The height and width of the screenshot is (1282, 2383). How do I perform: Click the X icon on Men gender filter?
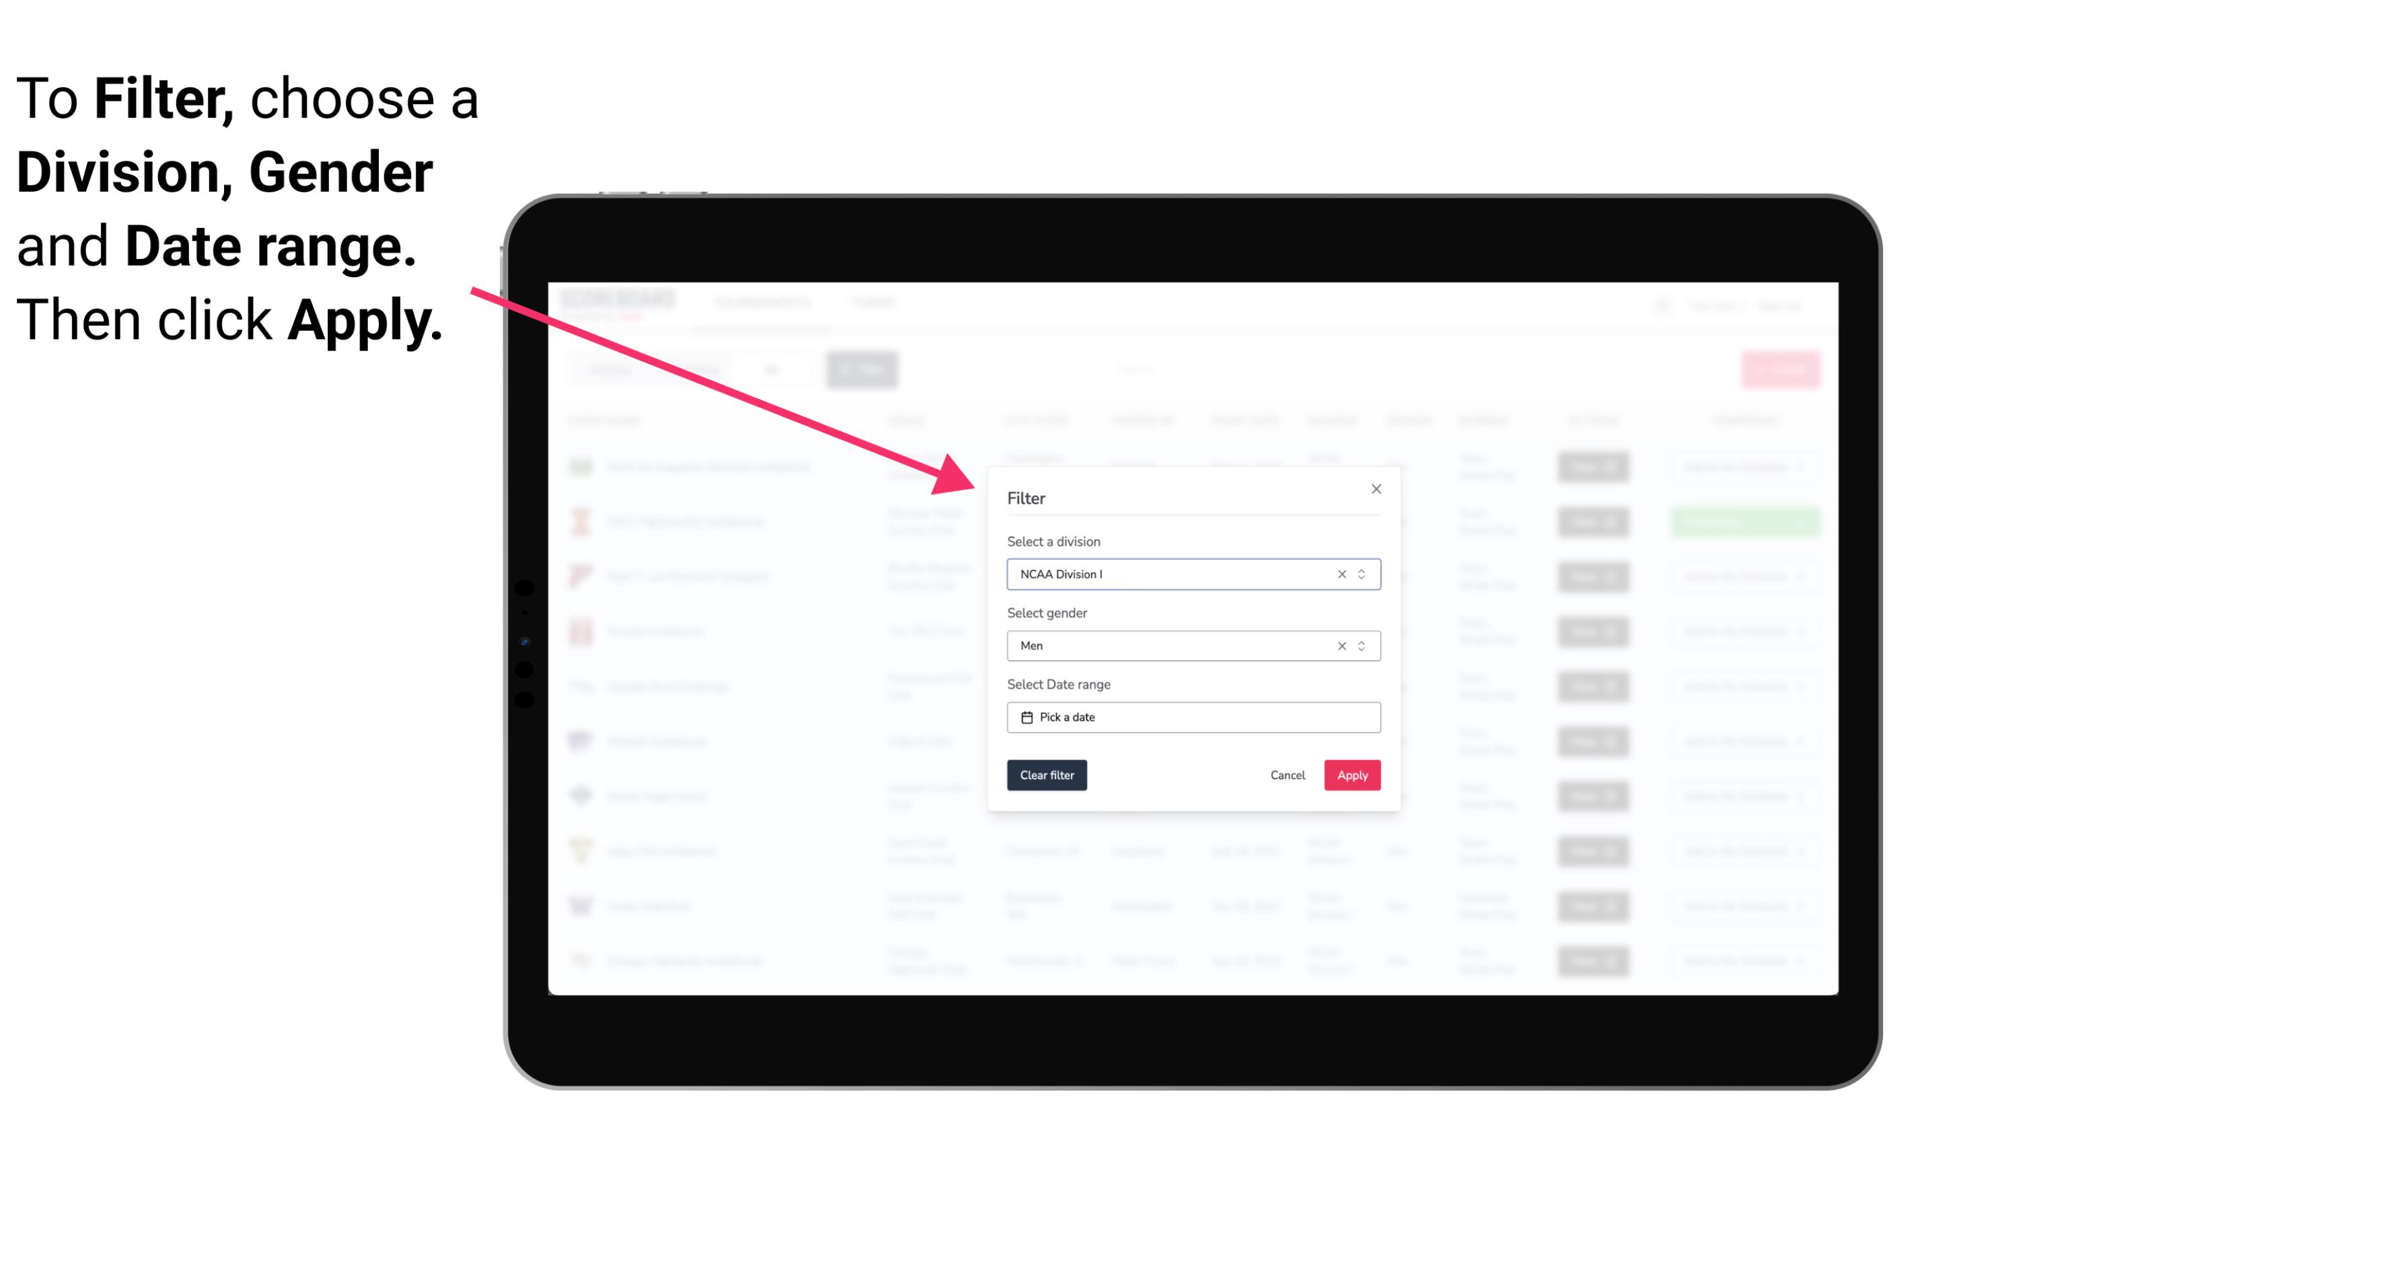pos(1341,646)
